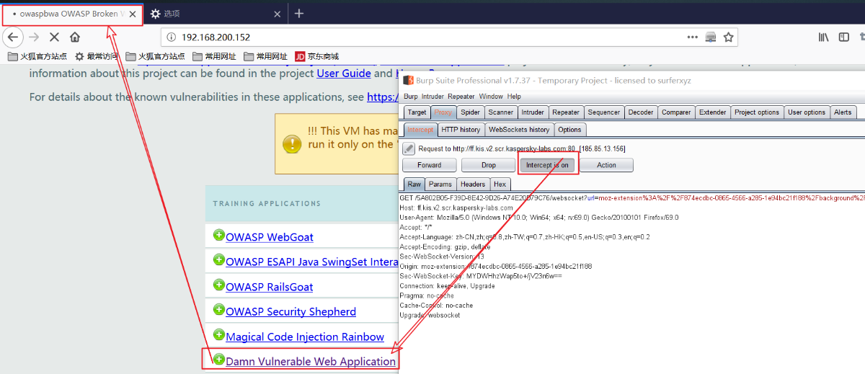The width and height of the screenshot is (865, 374).
Task: Open Intruder tool tab
Action: tap(533, 112)
